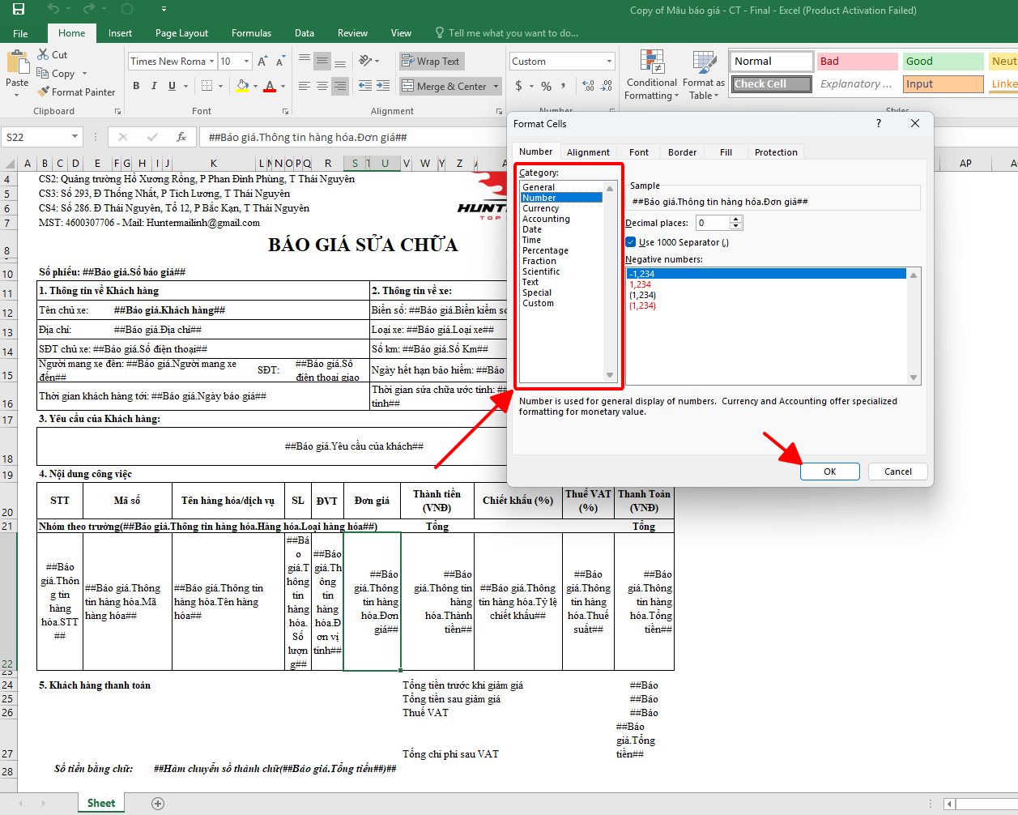This screenshot has height=815, width=1018.
Task: Select red 1,234 negative number format
Action: coord(641,284)
